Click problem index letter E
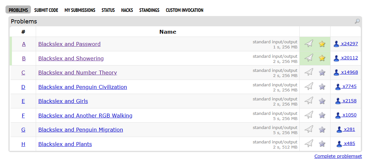The width and height of the screenshot is (366, 163). (23, 101)
